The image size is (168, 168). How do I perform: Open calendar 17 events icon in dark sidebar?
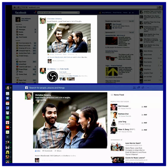click(7, 103)
